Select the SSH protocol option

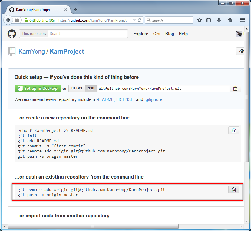[91, 89]
